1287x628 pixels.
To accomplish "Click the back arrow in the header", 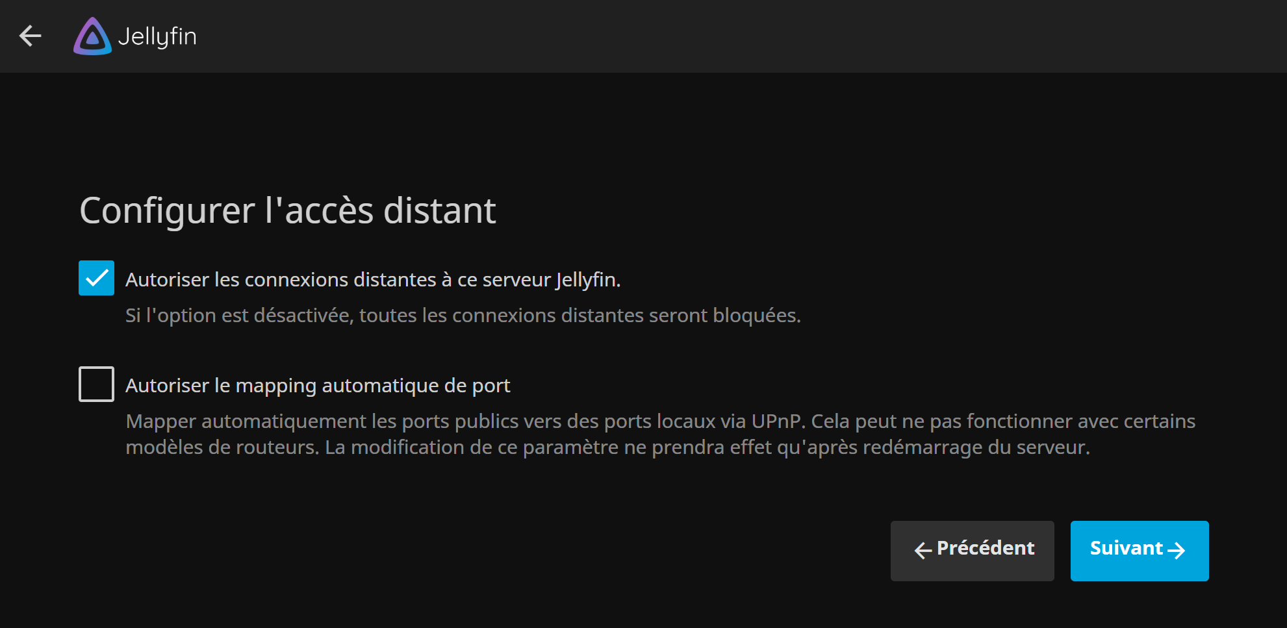I will point(31,36).
